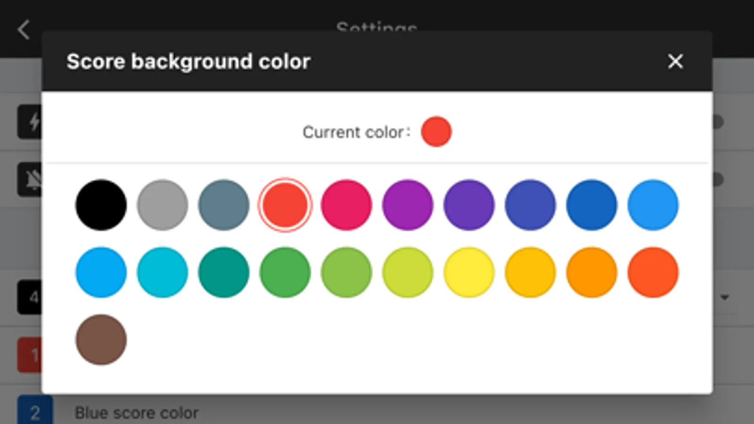754x424 pixels.
Task: Select the deep orange color swatch
Action: point(653,272)
